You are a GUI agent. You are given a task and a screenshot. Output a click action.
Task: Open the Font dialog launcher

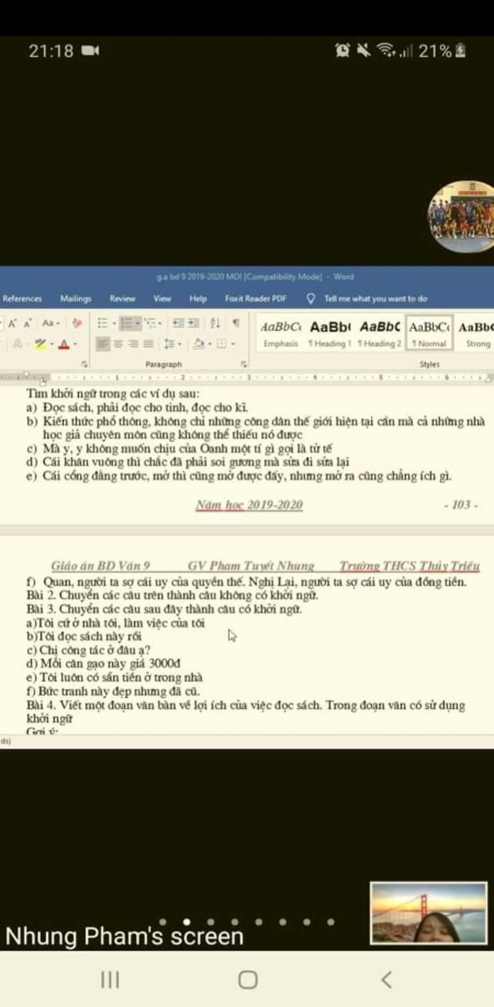click(x=84, y=364)
